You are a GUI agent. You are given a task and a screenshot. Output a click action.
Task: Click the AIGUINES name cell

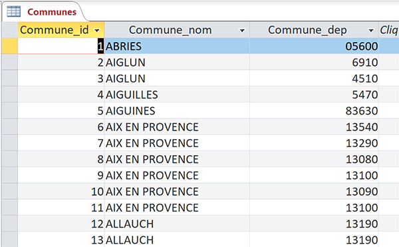(177, 111)
